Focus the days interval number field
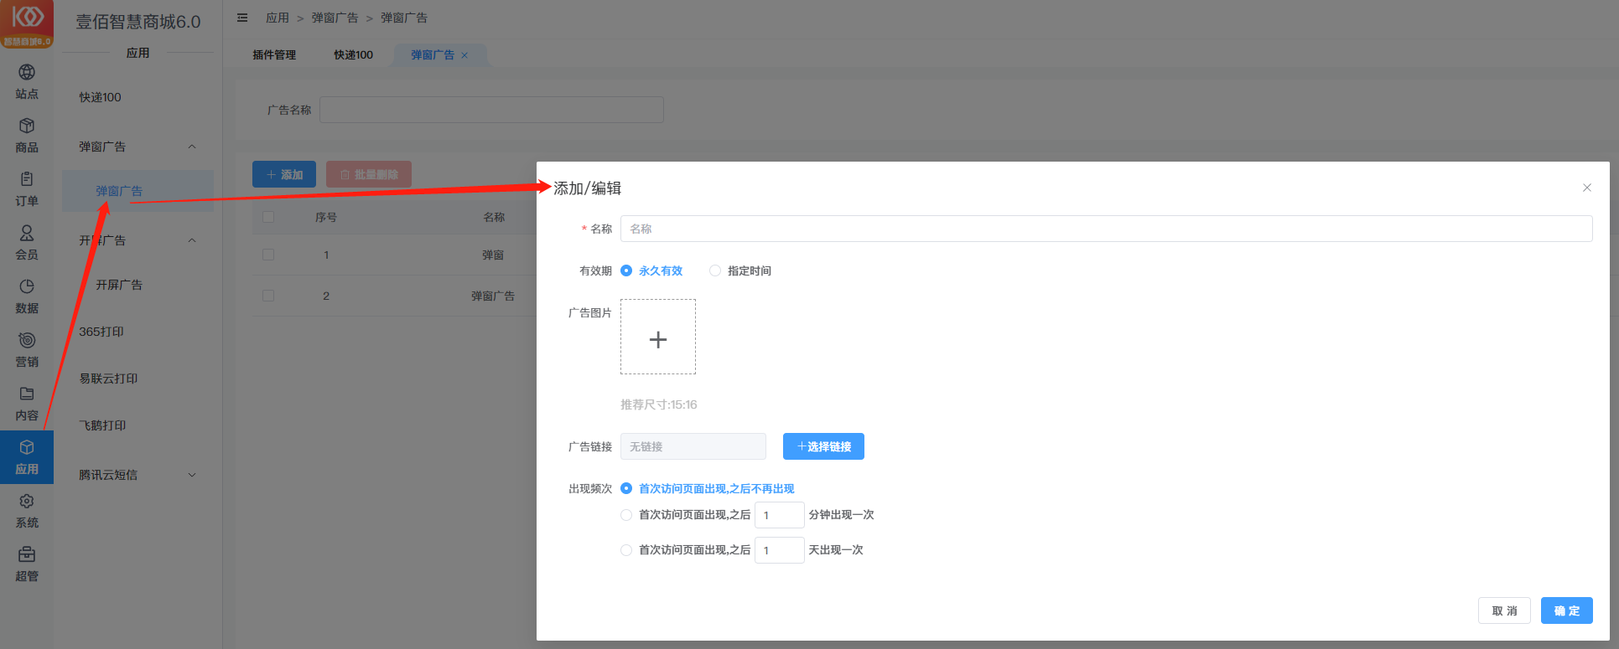The width and height of the screenshot is (1619, 649). pos(780,550)
